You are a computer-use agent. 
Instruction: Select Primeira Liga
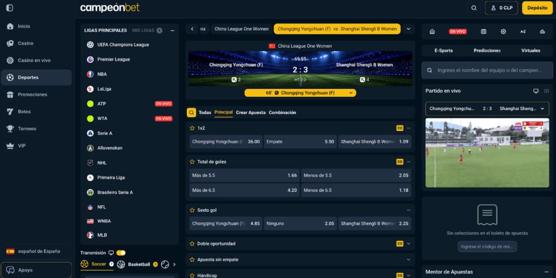pos(130,177)
